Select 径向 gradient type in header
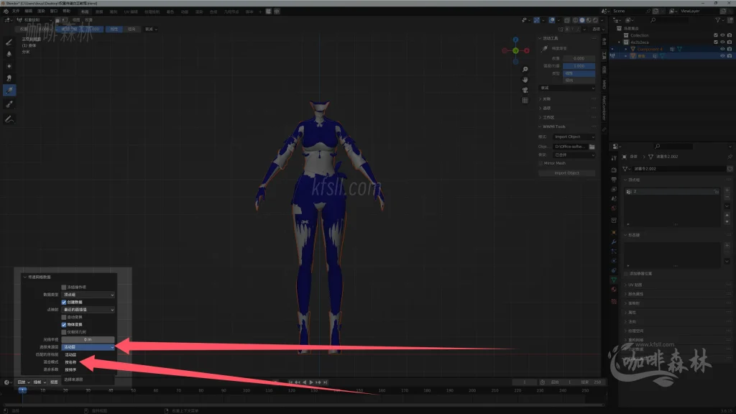This screenshot has width=736, height=414. coord(132,29)
